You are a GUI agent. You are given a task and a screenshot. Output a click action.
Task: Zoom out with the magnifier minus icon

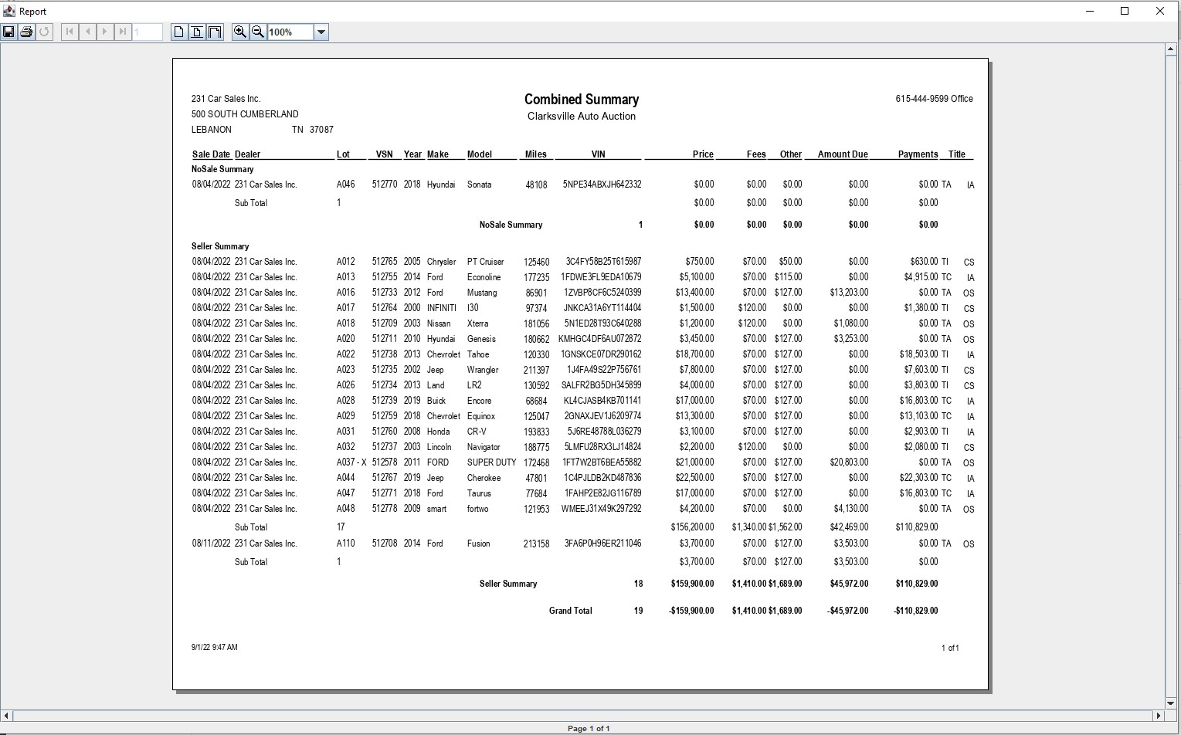258,32
